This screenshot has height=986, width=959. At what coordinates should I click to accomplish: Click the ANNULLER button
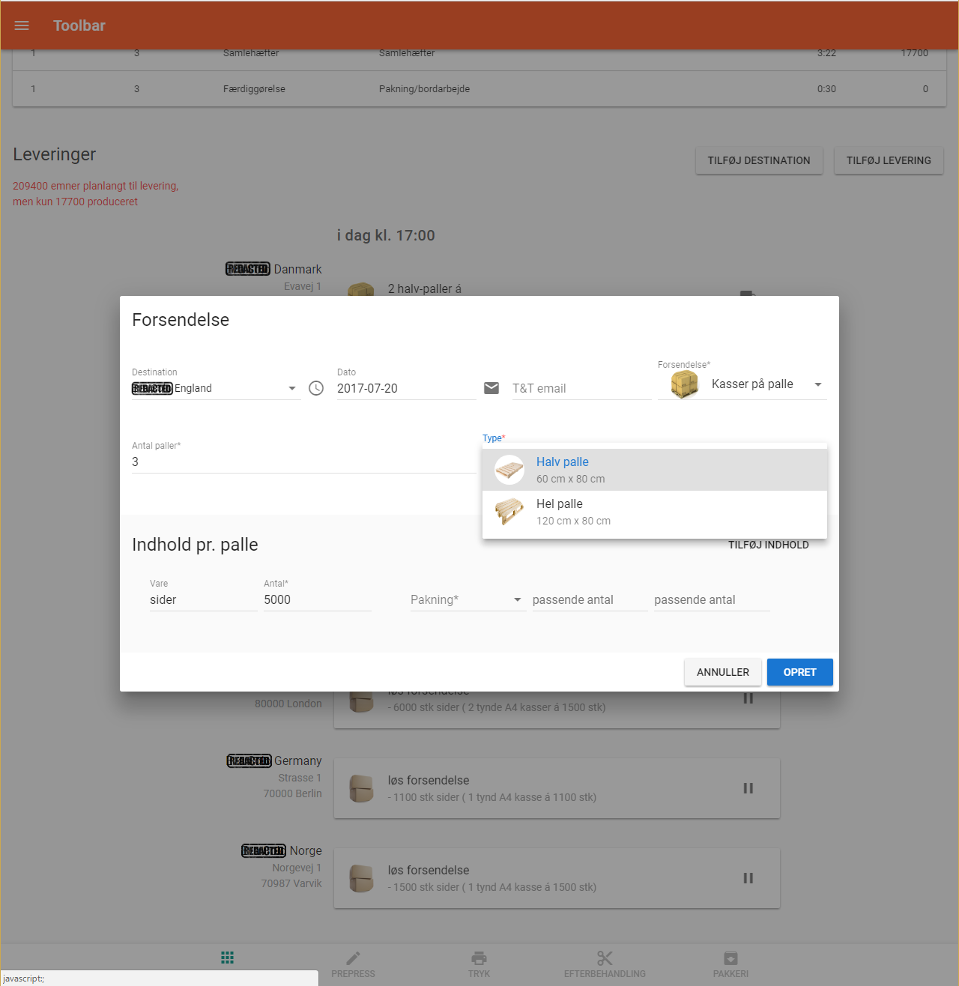(723, 672)
